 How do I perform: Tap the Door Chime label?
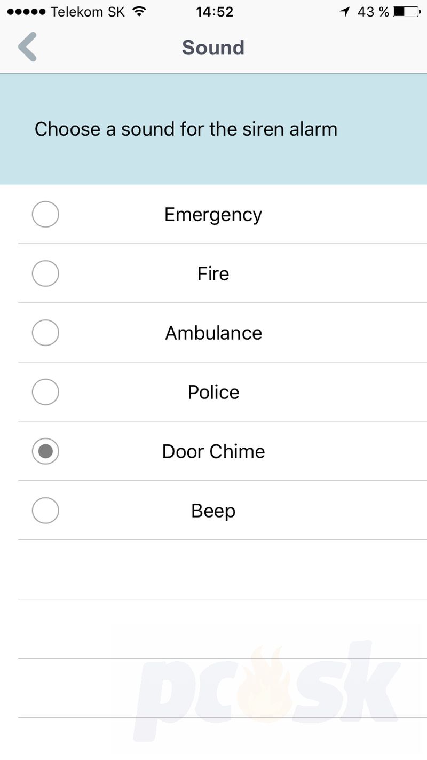213,451
